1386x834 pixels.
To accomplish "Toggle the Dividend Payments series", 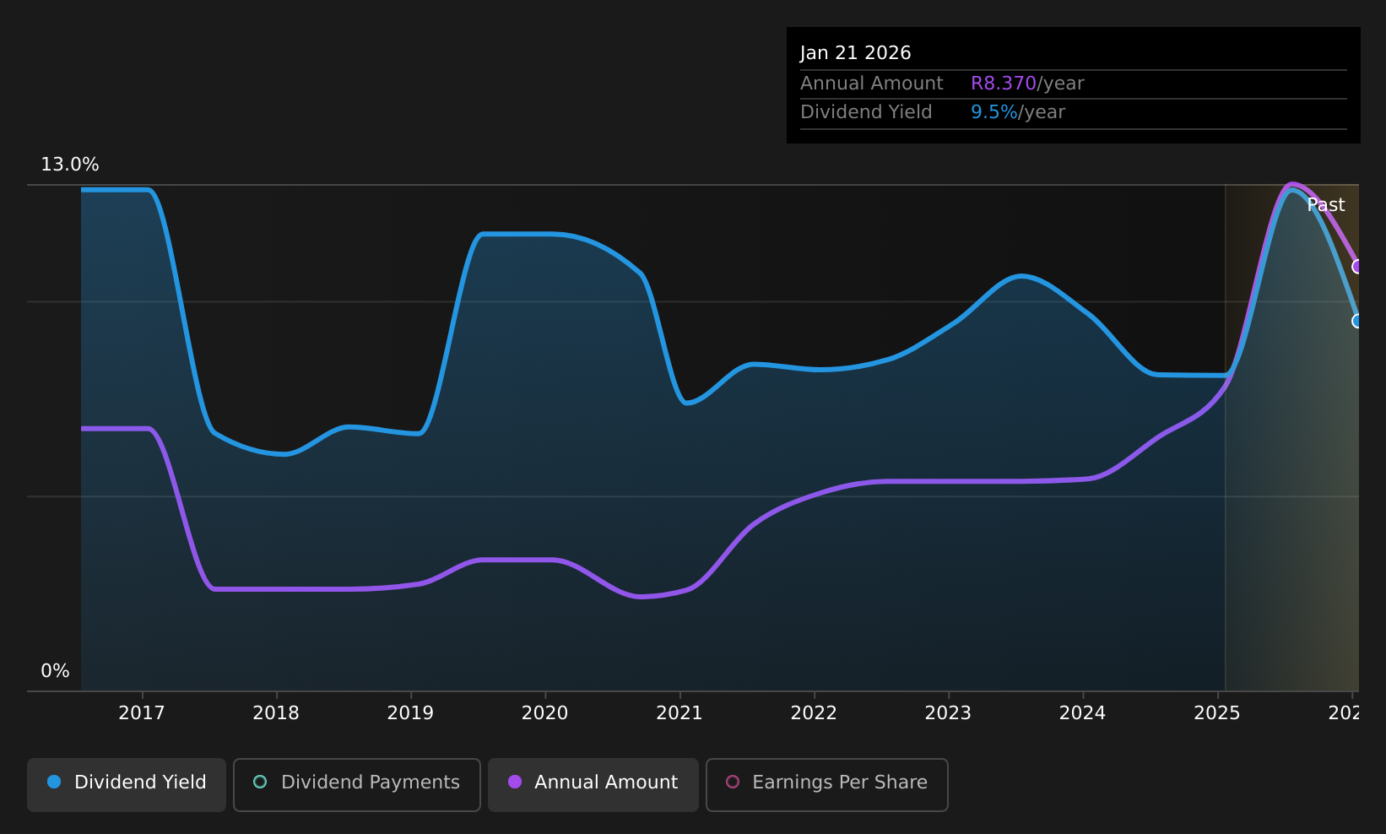I will [357, 784].
